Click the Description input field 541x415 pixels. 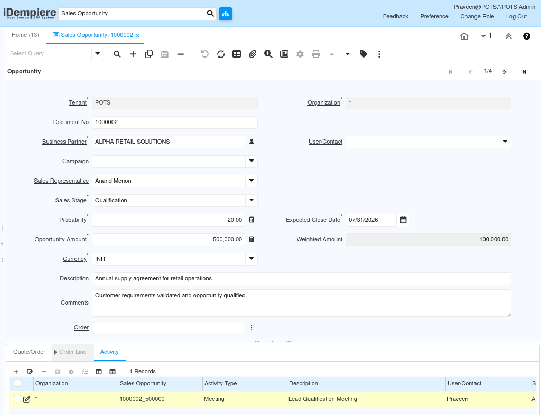[301, 278]
